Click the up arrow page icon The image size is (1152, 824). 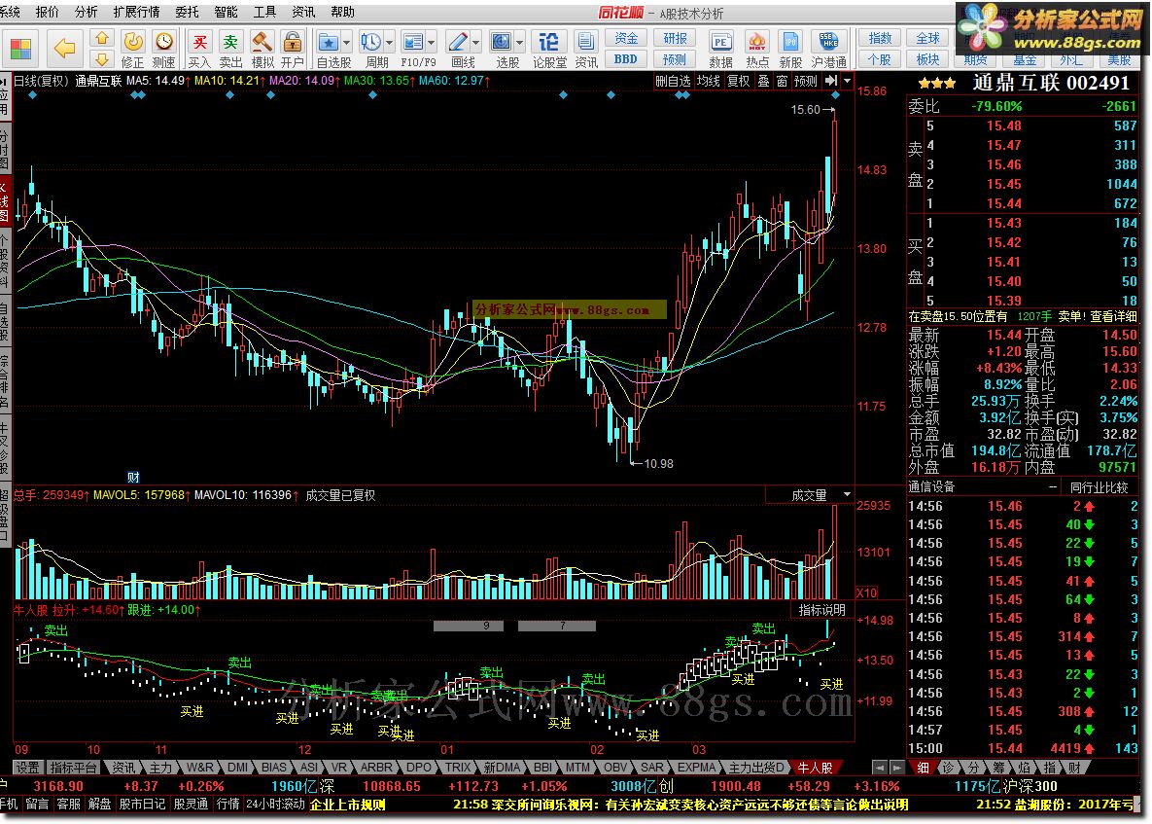tap(102, 38)
